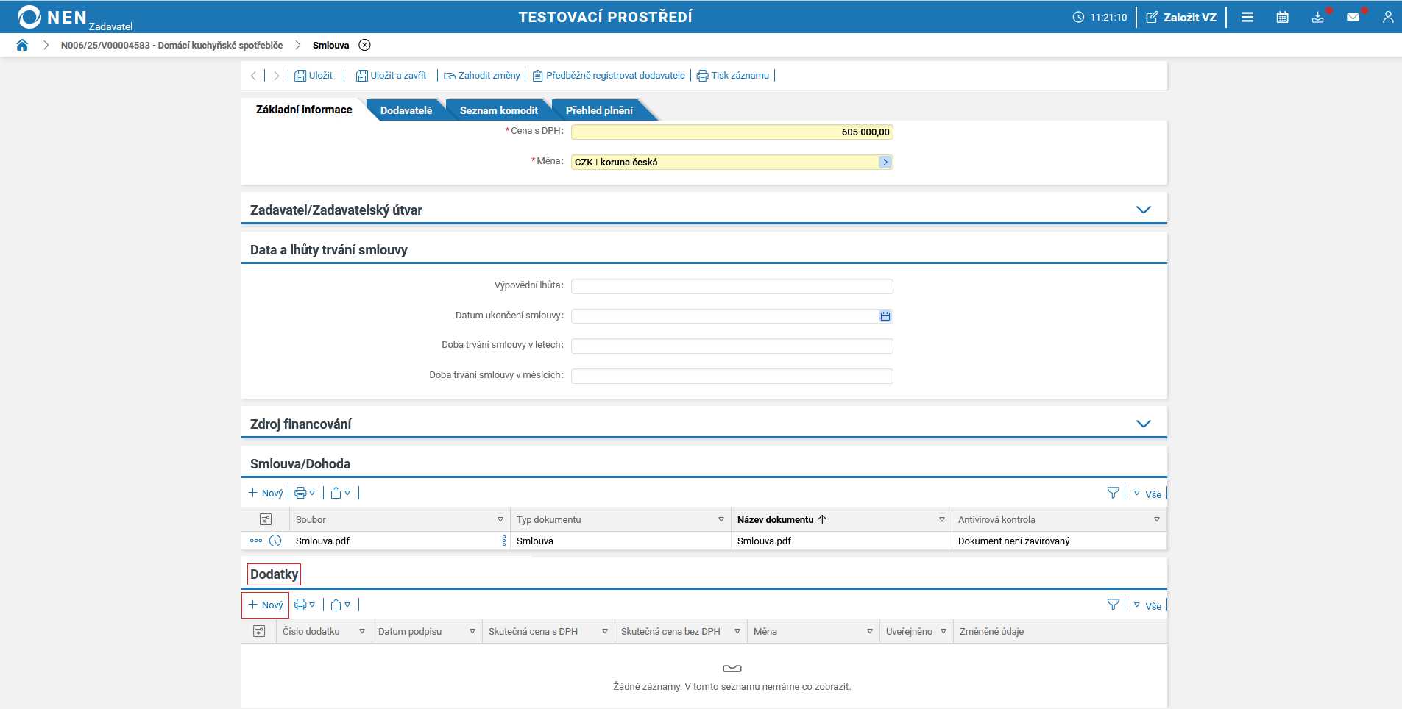
Task: Switch to the Přehled plnění tab
Action: click(x=598, y=110)
